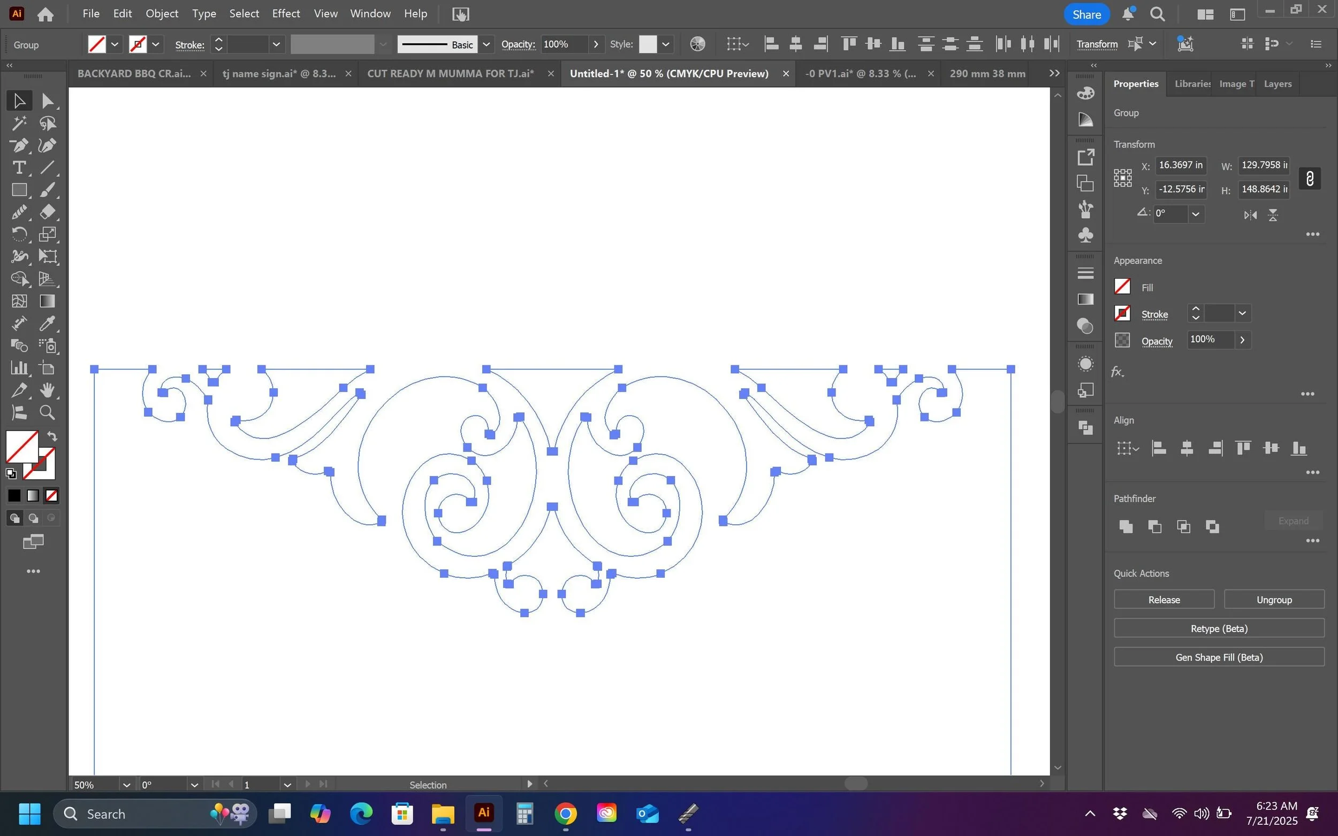This screenshot has width=1338, height=836.
Task: Open the Effect menu
Action: coord(285,13)
